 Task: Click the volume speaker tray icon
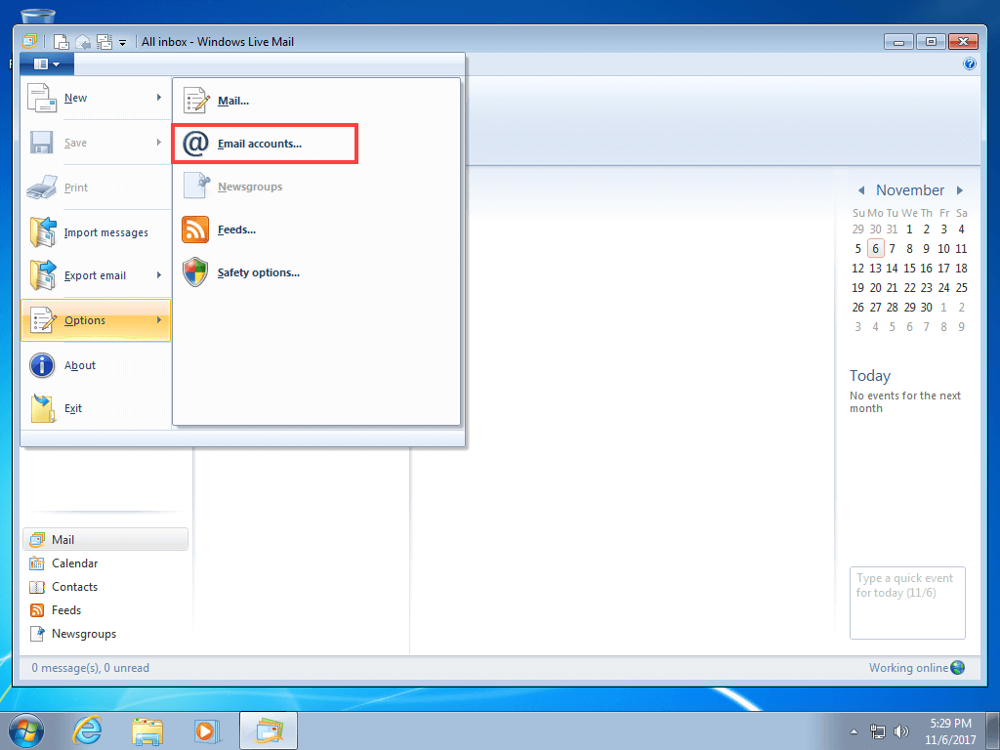click(x=900, y=731)
